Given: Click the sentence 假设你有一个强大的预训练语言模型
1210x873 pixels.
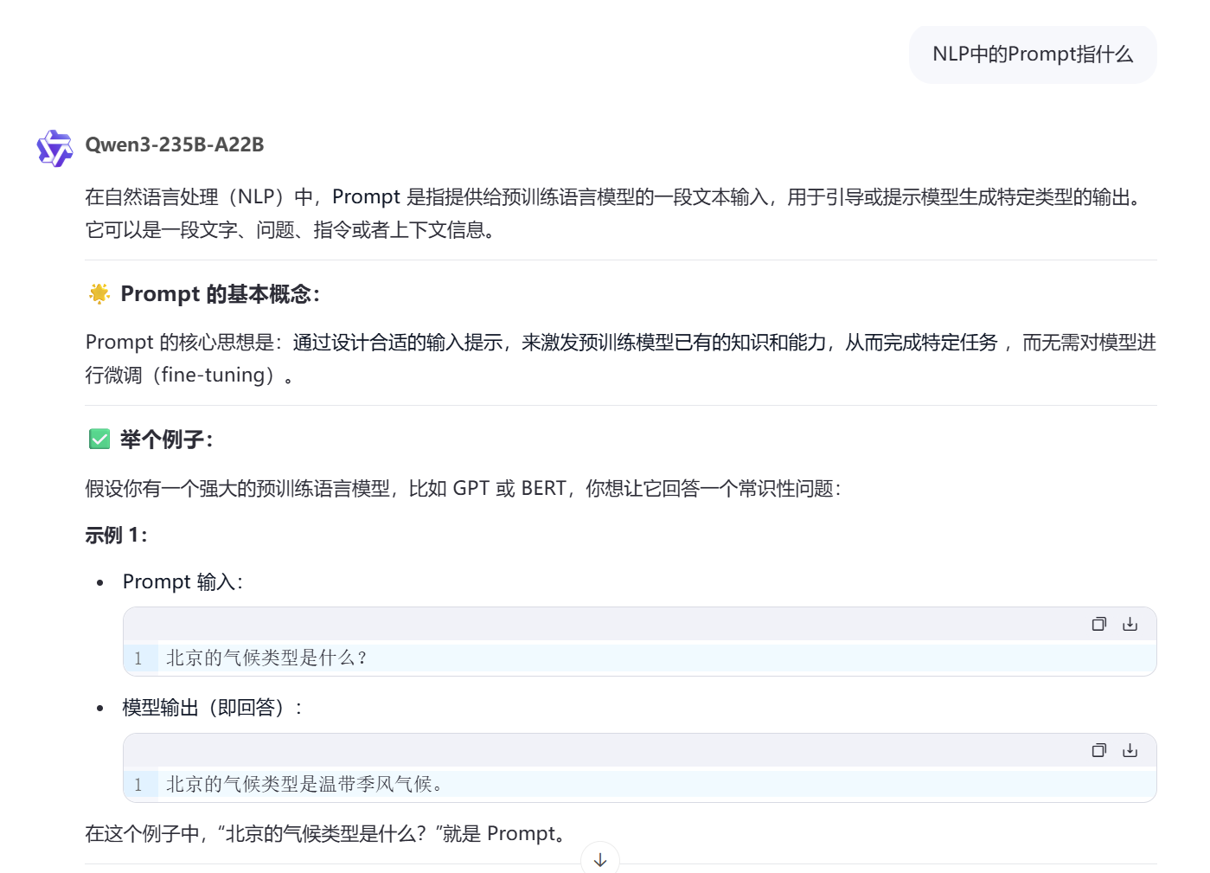Looking at the screenshot, I should tap(463, 489).
